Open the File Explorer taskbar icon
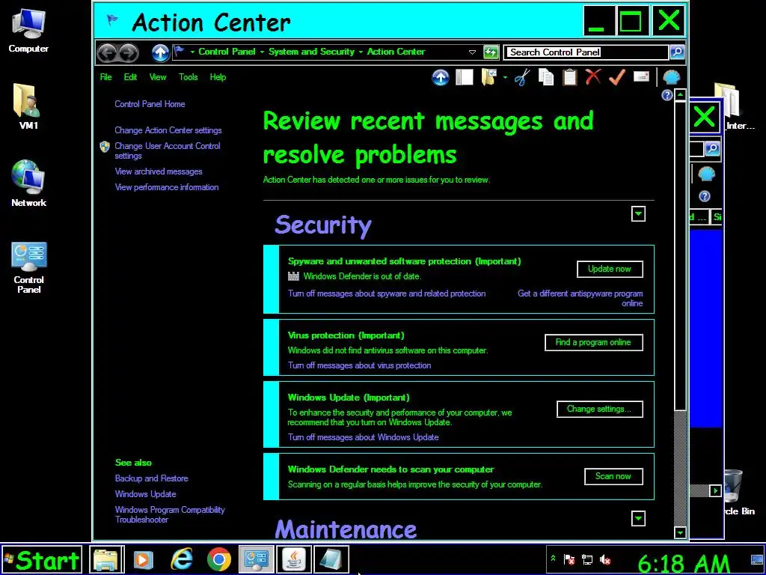 coord(106,560)
